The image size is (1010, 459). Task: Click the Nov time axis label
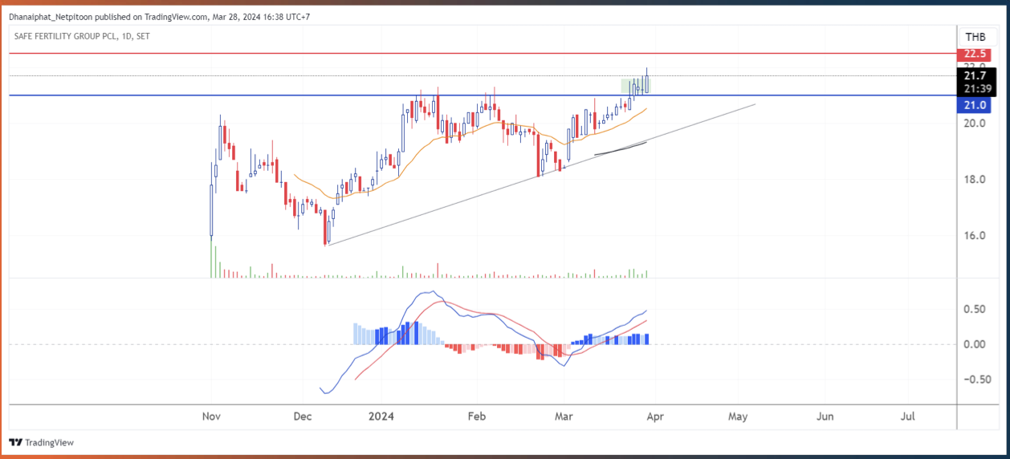(211, 416)
